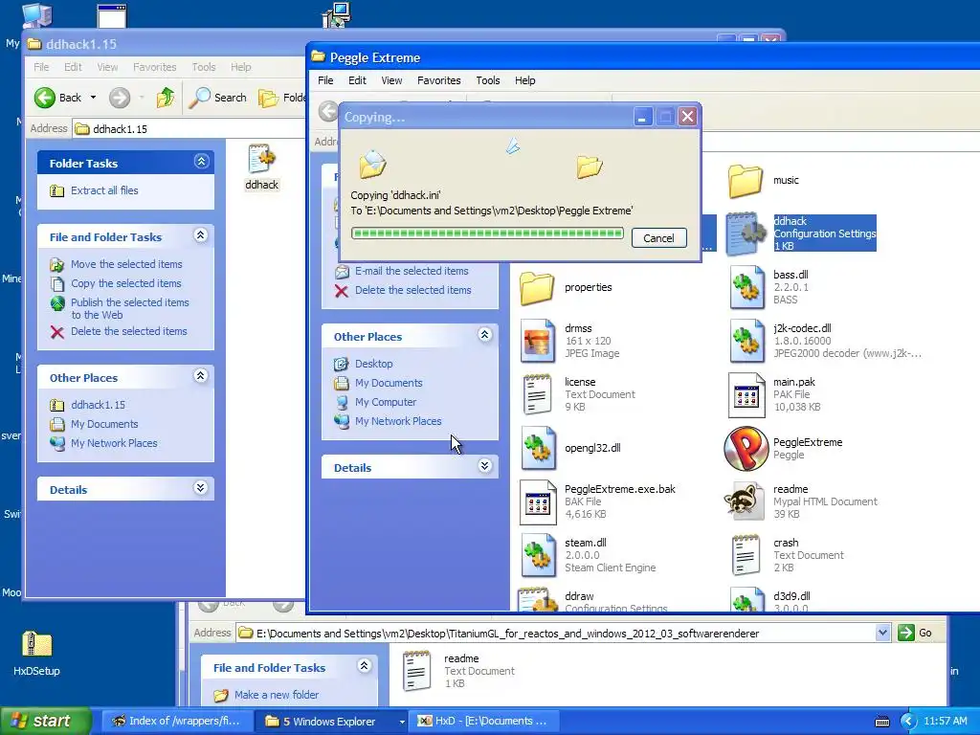Screen dimensions: 980x735
Task: Select PeggleExtreme.exe.bak file icon
Action: click(538, 501)
